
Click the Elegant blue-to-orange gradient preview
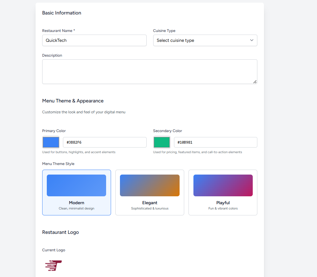[150, 185]
